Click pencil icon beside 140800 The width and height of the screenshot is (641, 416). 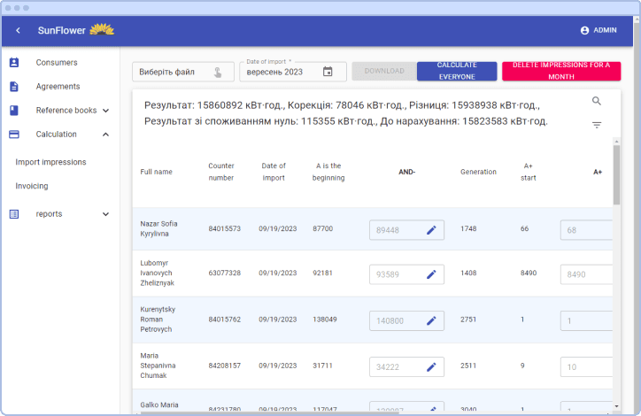(431, 320)
